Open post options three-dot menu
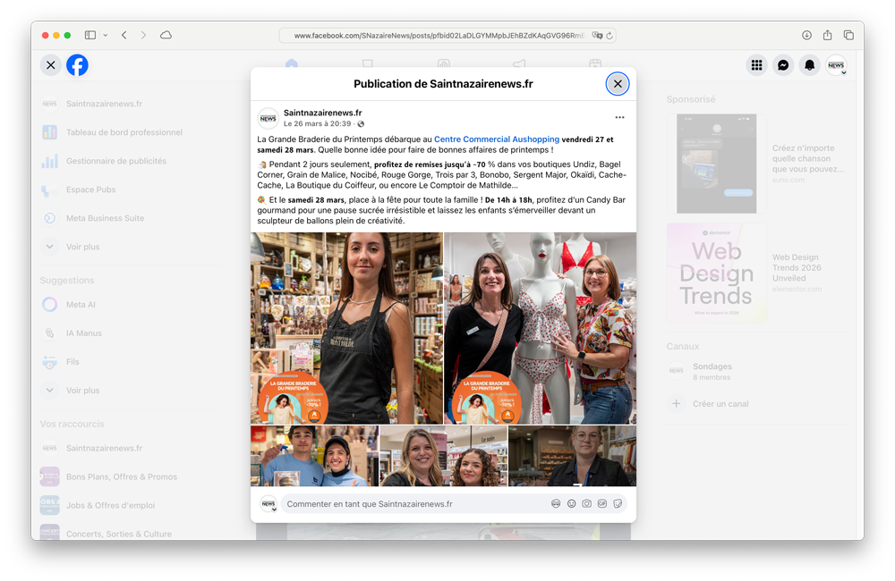 point(619,118)
